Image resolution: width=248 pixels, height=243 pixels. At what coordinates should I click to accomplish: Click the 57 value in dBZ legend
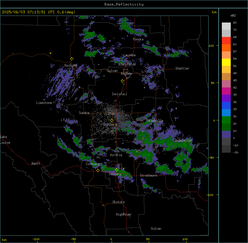tap(235, 52)
